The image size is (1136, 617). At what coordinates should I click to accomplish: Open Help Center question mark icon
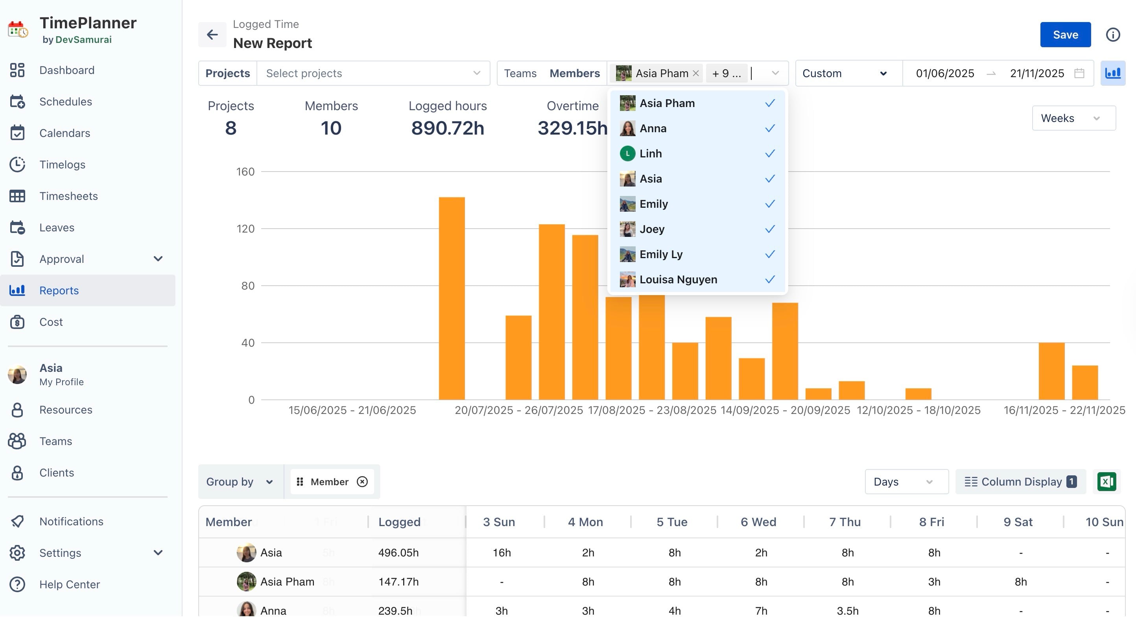pyautogui.click(x=17, y=584)
